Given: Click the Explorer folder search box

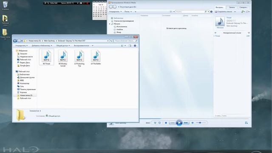Looking at the screenshot, I should coord(126,41).
